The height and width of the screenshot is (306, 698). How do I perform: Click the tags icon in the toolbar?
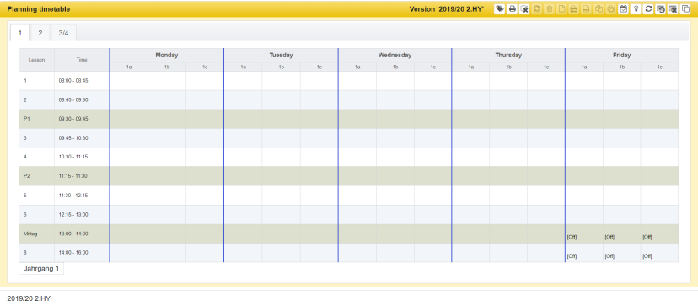coord(500,9)
